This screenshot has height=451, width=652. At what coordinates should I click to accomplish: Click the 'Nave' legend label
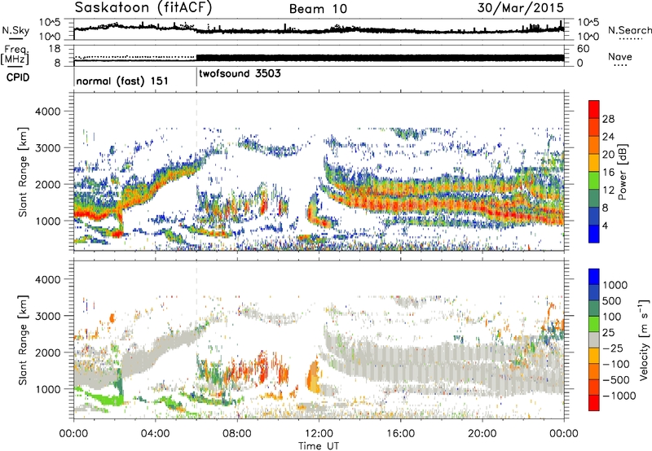(620, 56)
